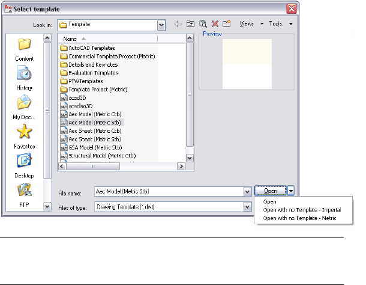Click the file list vertical scrollbar thumb
The height and width of the screenshot is (285, 366).
pos(190,94)
